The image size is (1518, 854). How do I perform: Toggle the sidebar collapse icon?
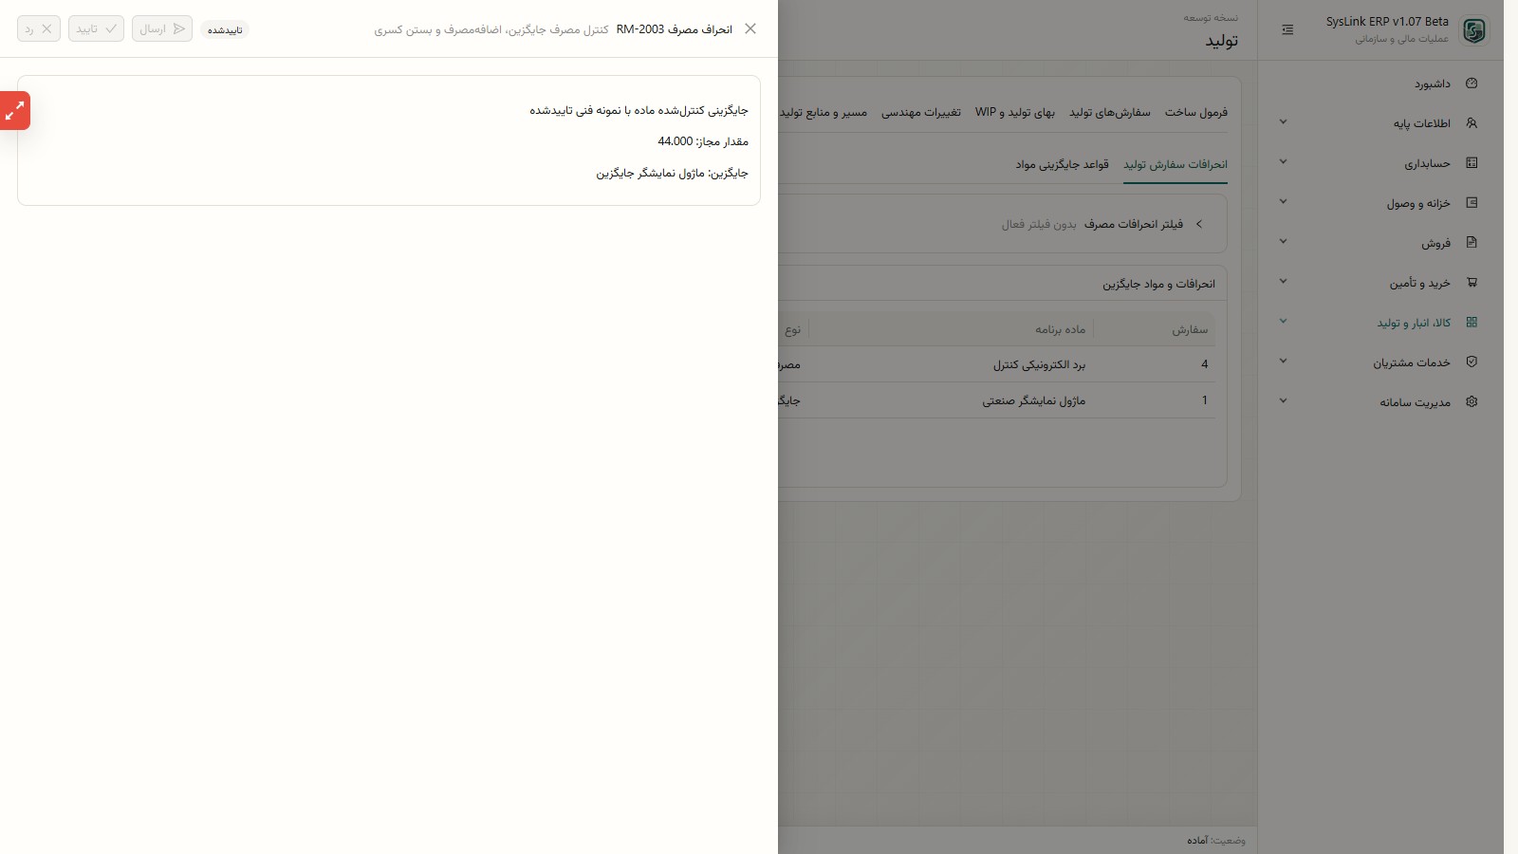click(1287, 30)
